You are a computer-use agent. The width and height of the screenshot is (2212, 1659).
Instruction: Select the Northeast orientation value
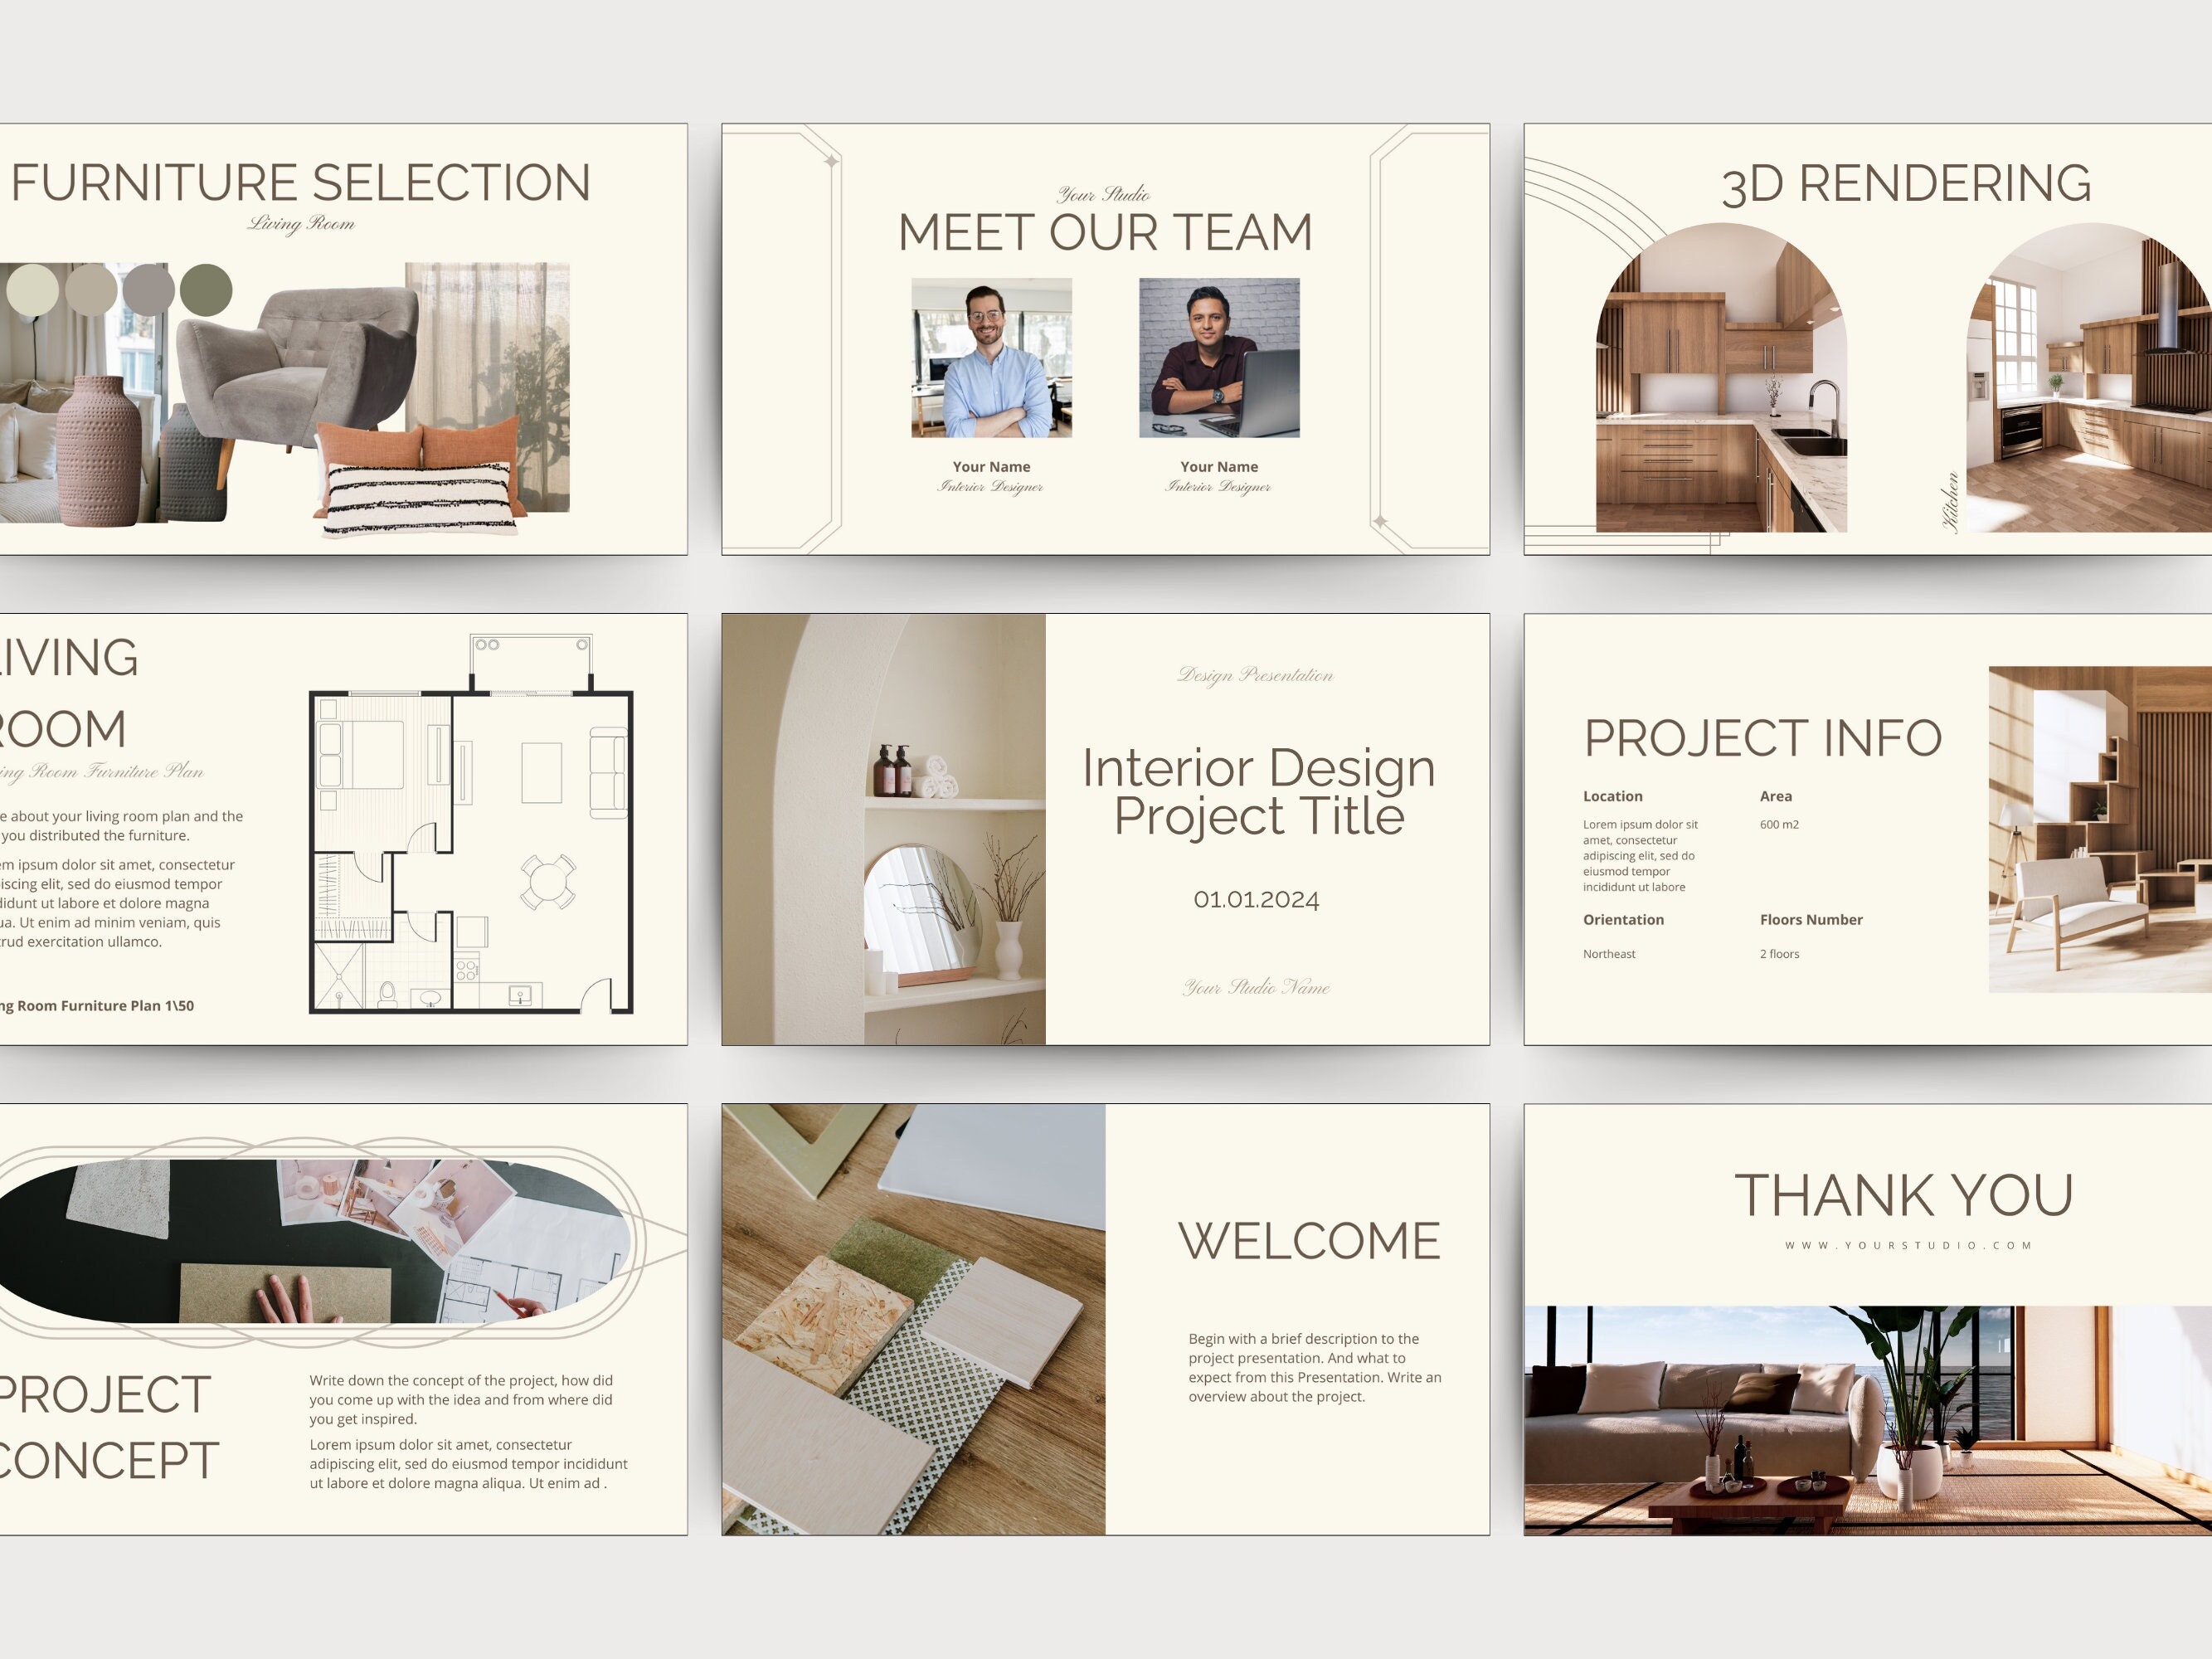[1610, 954]
